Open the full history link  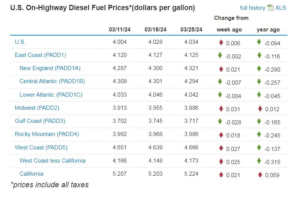pos(253,8)
